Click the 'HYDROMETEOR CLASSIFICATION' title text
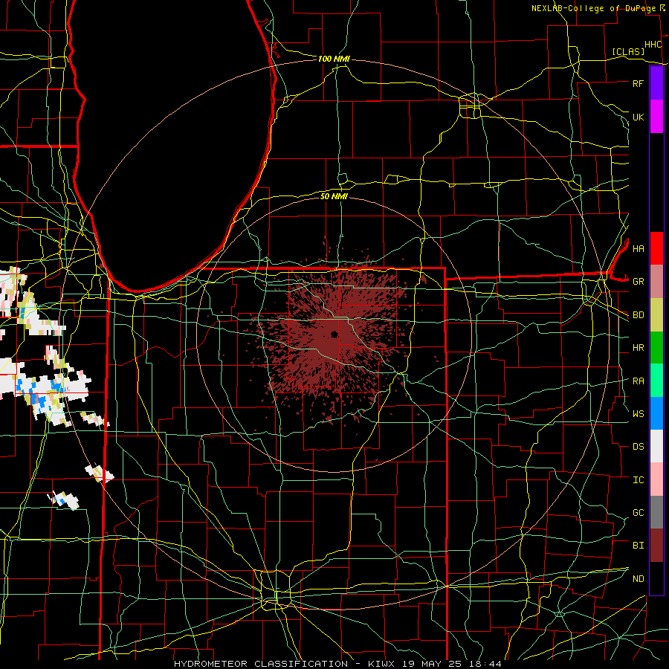 click(x=261, y=664)
